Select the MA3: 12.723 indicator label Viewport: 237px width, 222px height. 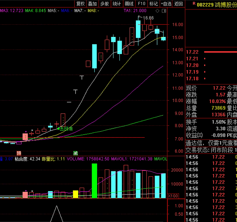(x=12, y=11)
